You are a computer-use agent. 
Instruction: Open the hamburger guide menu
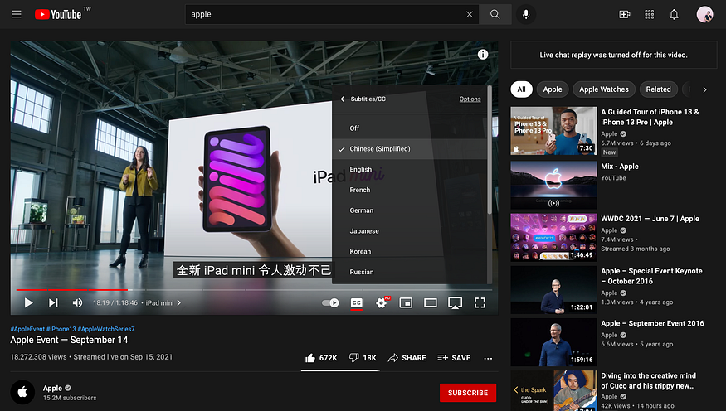click(17, 14)
